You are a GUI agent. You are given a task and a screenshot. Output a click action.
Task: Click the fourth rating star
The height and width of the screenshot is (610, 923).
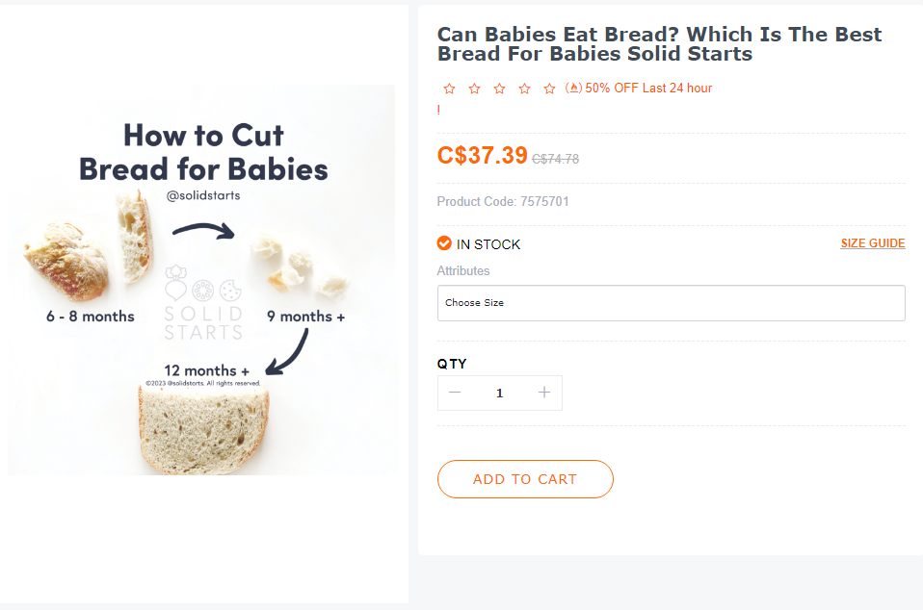click(x=524, y=89)
